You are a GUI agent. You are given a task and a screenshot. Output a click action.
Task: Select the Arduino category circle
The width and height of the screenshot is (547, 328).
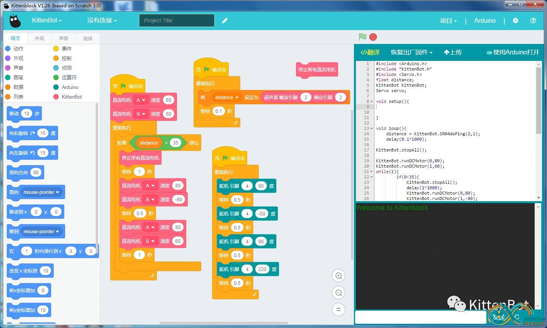coord(56,87)
